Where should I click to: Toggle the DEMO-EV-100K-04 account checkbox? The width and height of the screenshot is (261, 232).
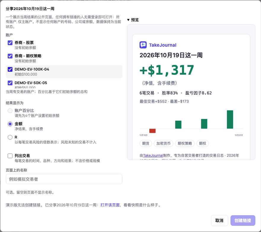pyautogui.click(x=10, y=69)
